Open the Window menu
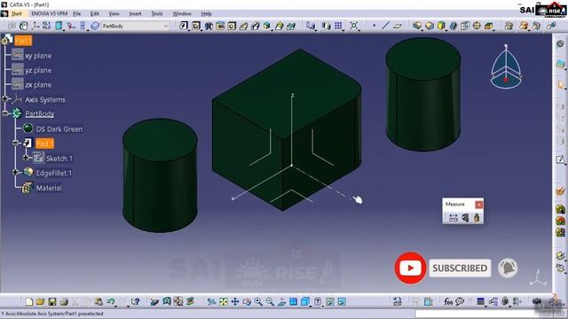 182,14
